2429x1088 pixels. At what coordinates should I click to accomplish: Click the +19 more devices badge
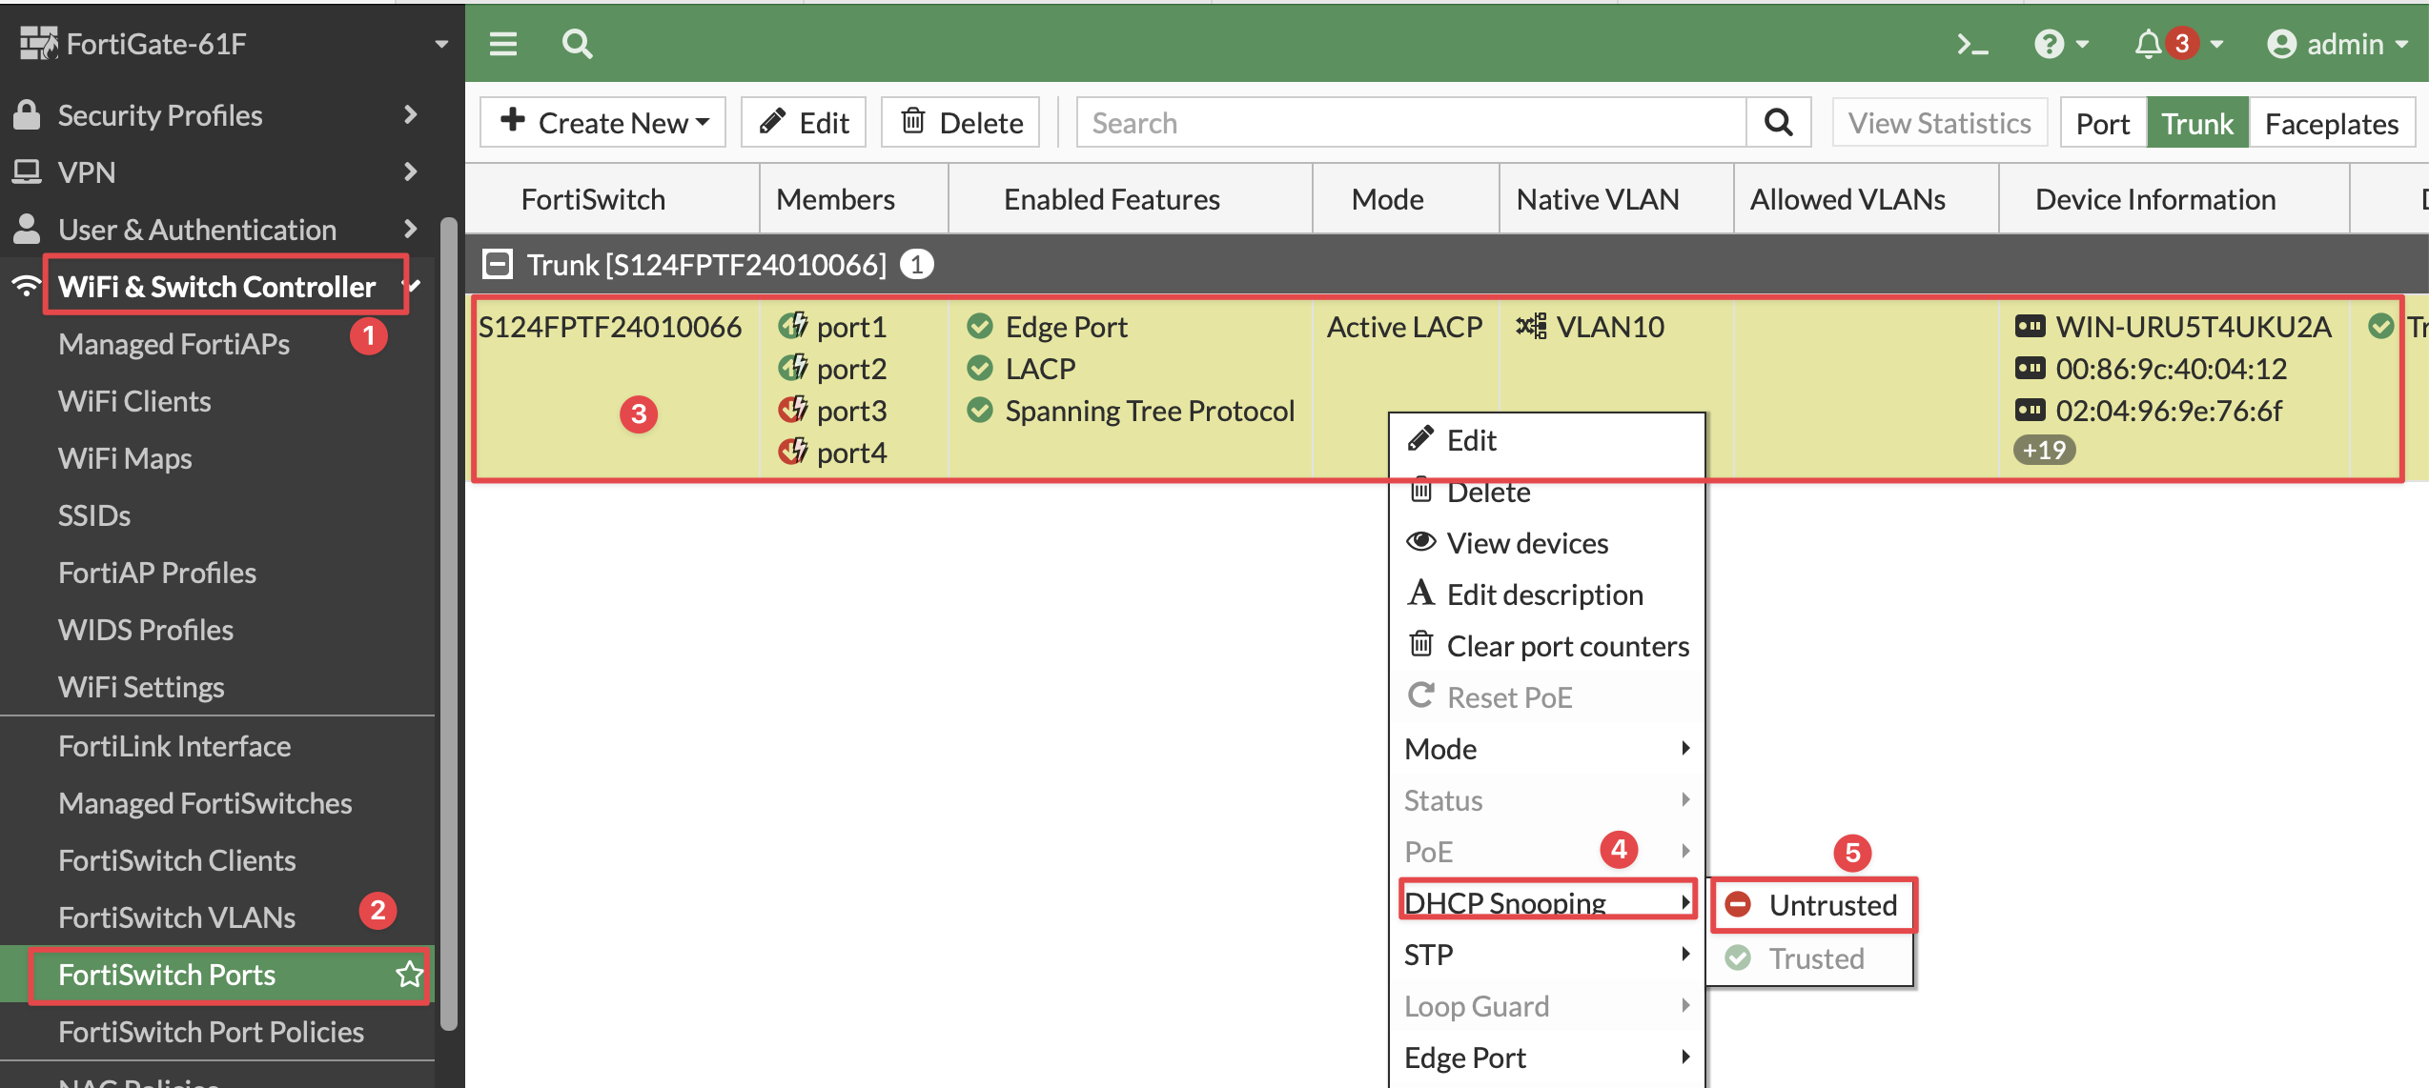point(2044,450)
